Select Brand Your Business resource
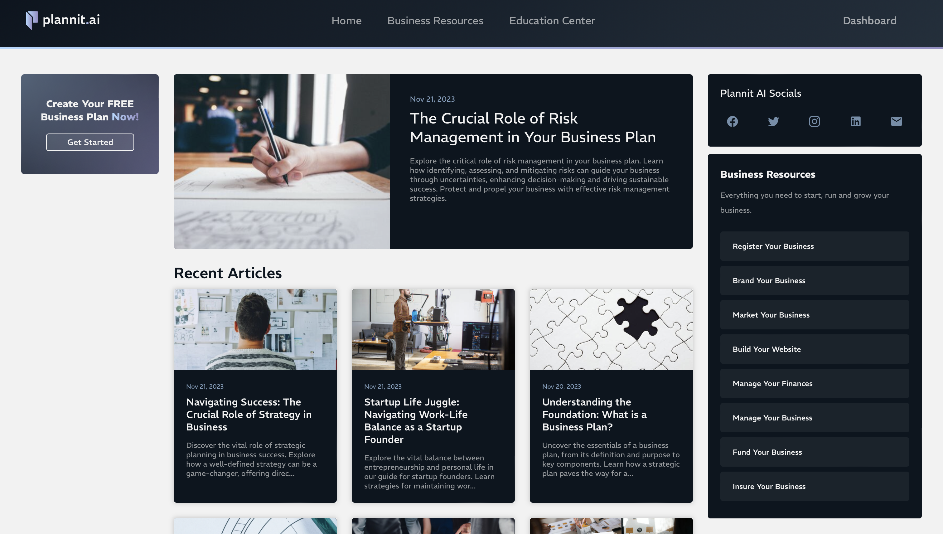 [814, 281]
